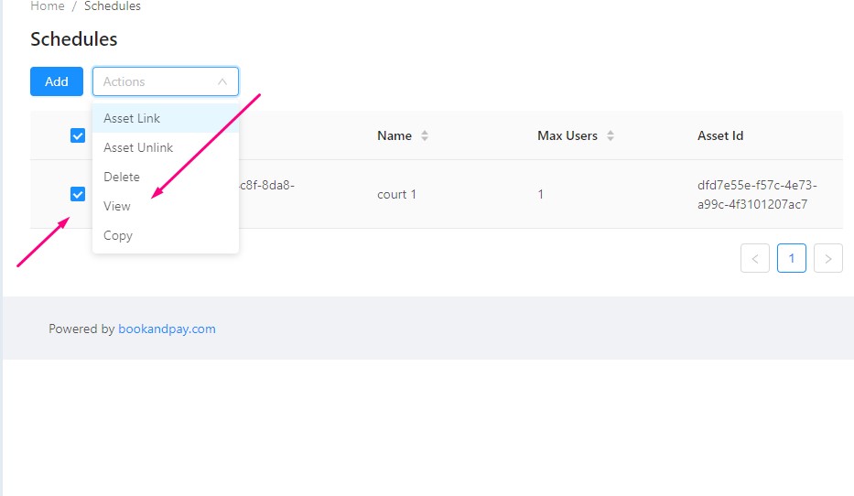The height and width of the screenshot is (496, 854).
Task: Click the Actions dropdown caret icon
Action: pyautogui.click(x=222, y=81)
